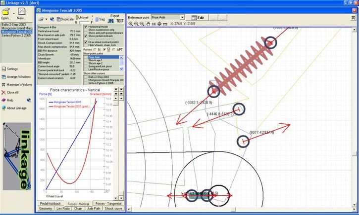Screen dimensions: 359x215
Task: Click the save icon in bike window toolbar
Action: [41, 19]
